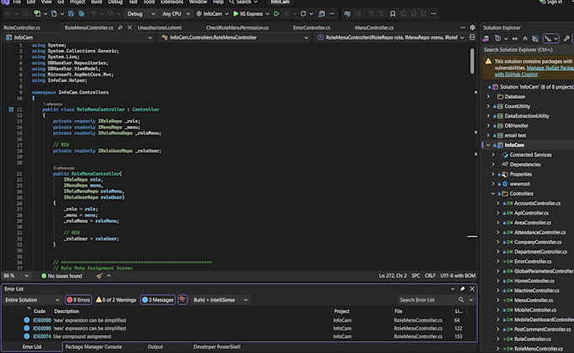The width and height of the screenshot is (574, 353).
Task: Toggle the 0 of 2 Warnings filter
Action: click(116, 300)
